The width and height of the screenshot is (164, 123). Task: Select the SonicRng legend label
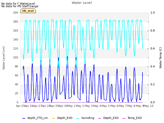click(88, 118)
